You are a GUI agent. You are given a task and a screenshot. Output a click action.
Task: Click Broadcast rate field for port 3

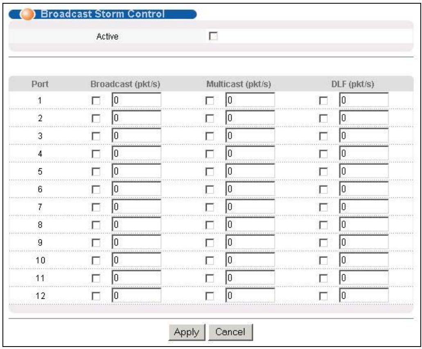(136, 135)
